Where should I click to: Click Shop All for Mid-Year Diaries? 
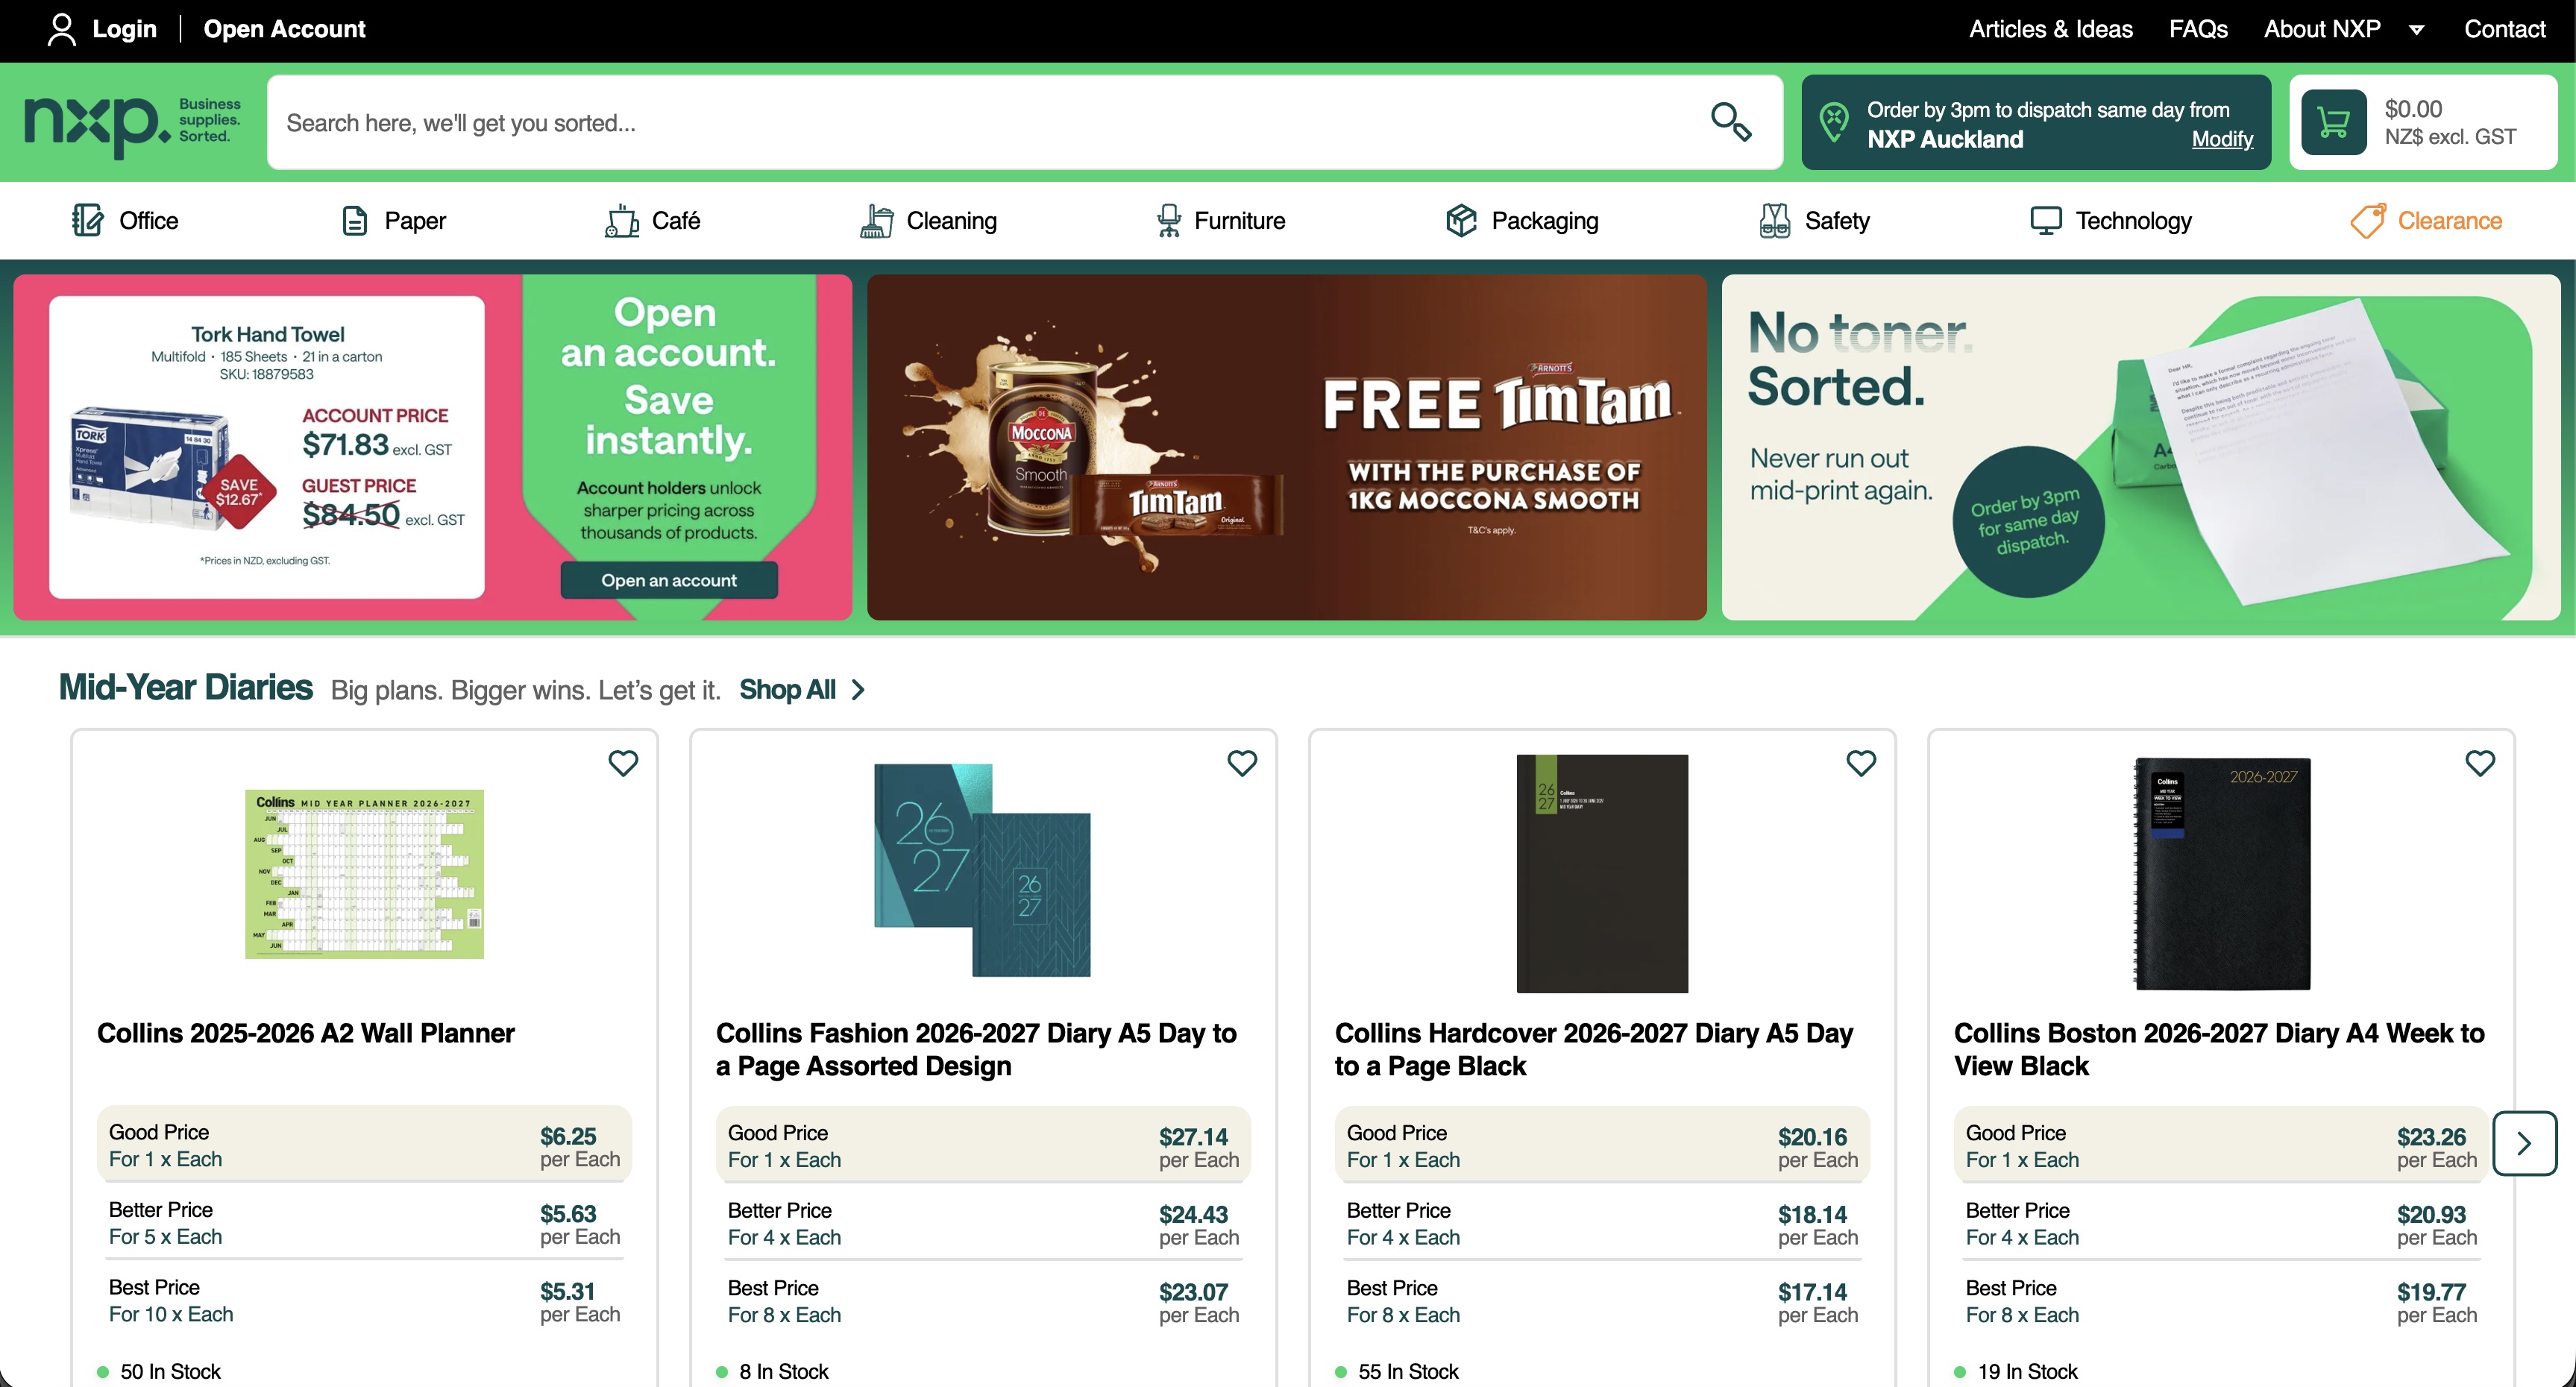[788, 690]
